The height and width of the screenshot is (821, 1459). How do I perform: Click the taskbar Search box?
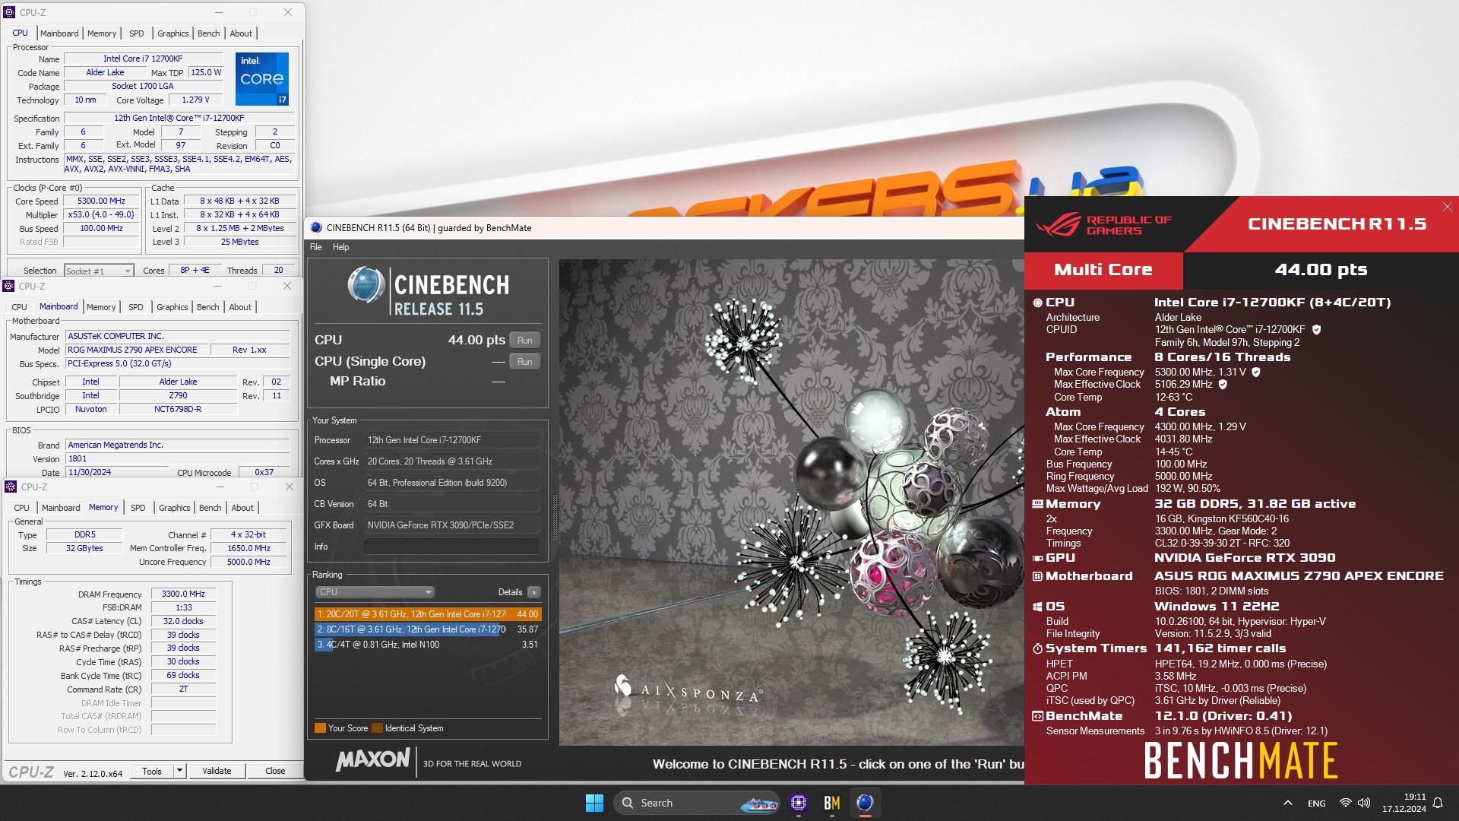pyautogui.click(x=697, y=803)
